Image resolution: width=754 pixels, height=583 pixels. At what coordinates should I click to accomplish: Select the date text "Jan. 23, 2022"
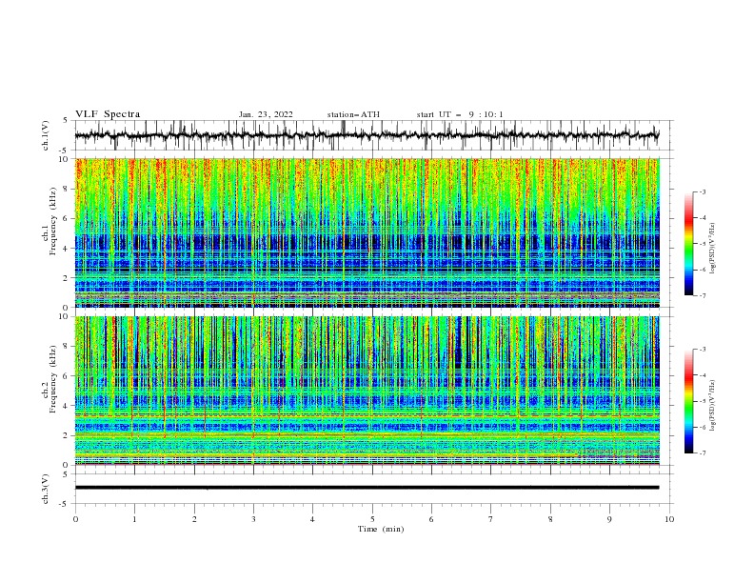coord(266,114)
